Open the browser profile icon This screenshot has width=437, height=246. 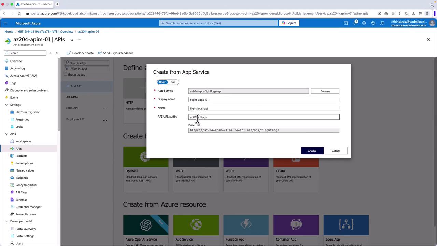coord(427,13)
